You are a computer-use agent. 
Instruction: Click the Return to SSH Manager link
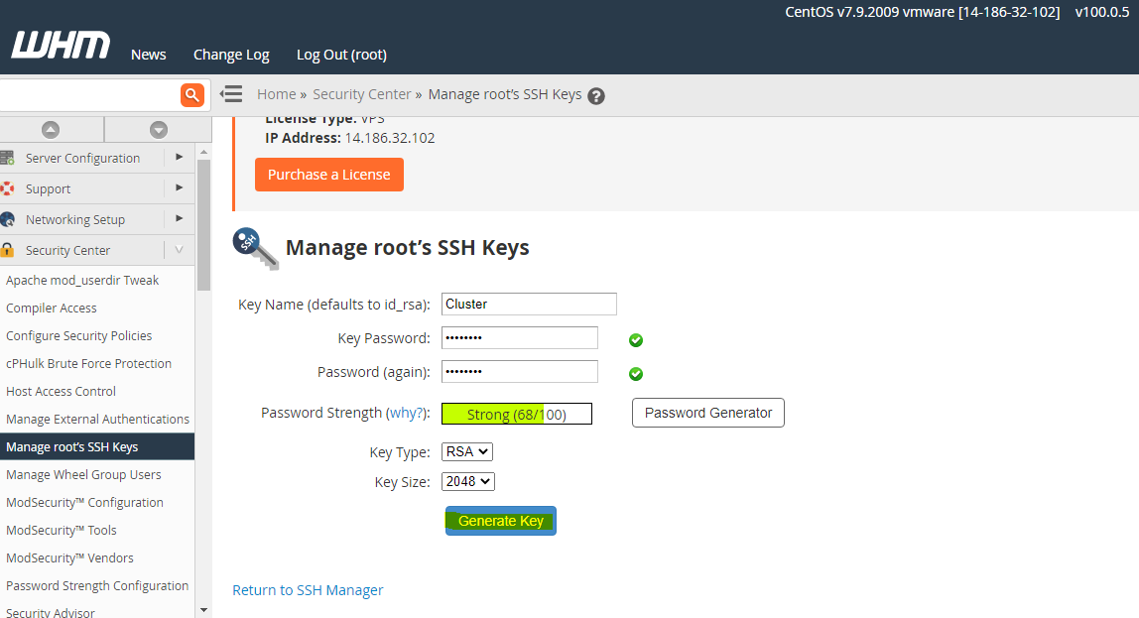pyautogui.click(x=308, y=590)
